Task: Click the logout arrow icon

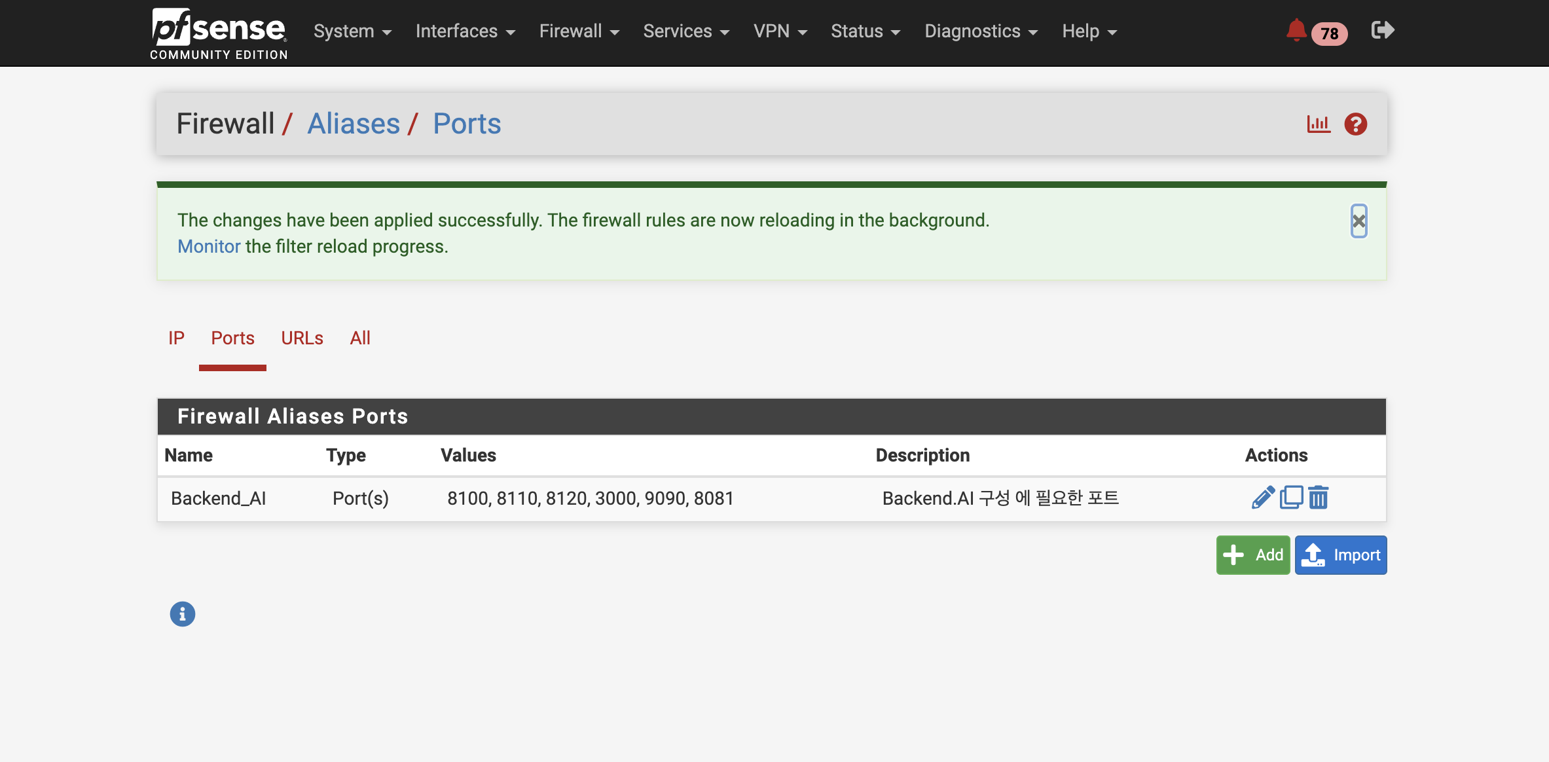Action: click(x=1383, y=31)
